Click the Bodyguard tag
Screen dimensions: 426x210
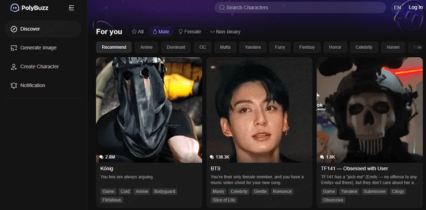coord(165,191)
